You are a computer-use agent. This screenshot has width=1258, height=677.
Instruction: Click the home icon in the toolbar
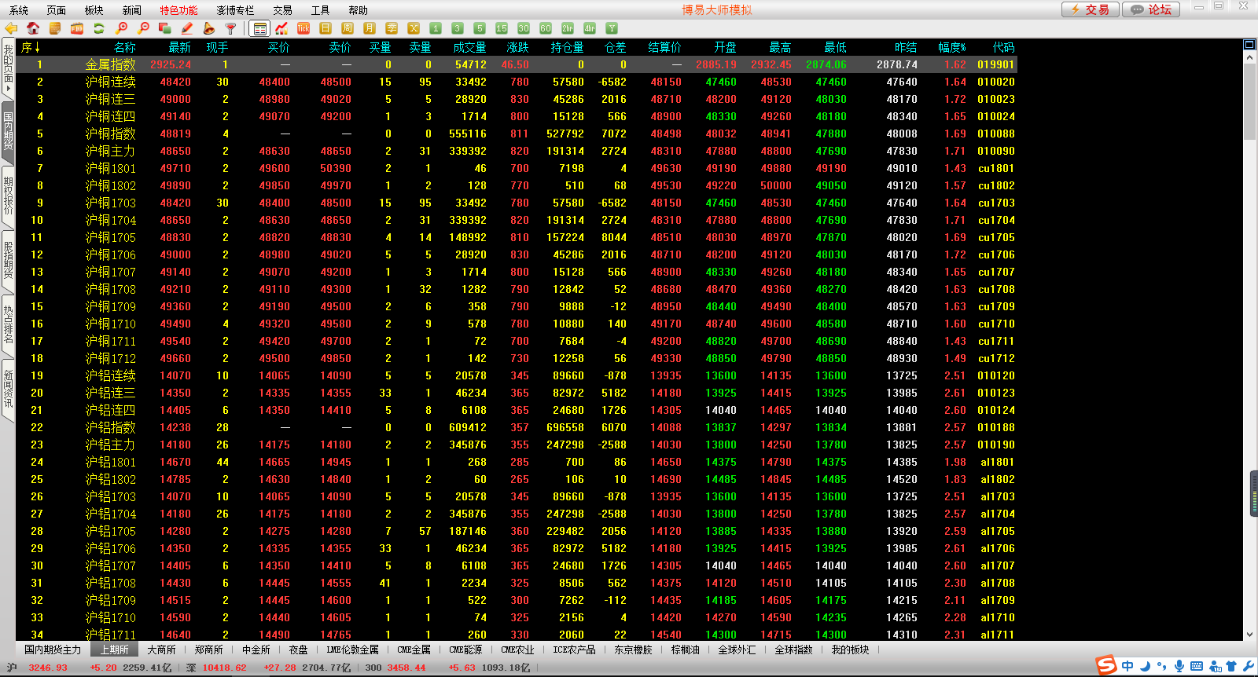point(33,28)
